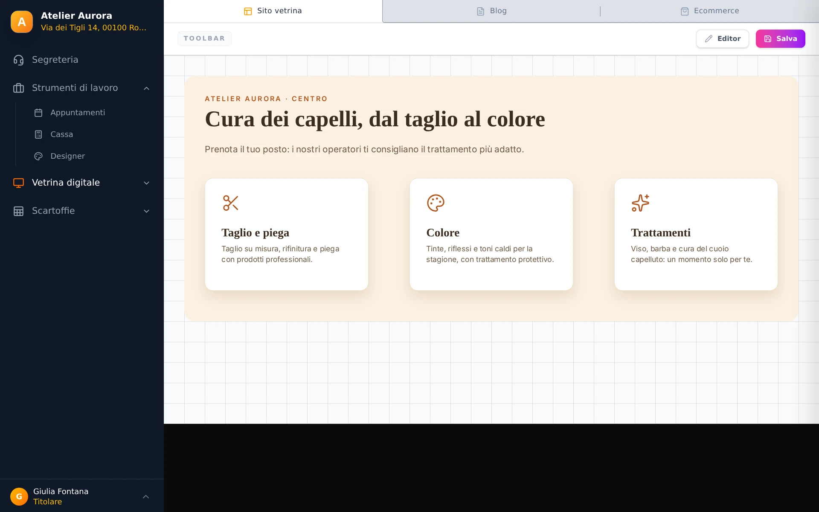Click the sparkles icon on Trattamenti card

[x=640, y=203]
